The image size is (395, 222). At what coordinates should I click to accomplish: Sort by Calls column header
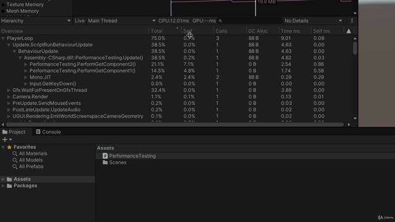(221, 31)
